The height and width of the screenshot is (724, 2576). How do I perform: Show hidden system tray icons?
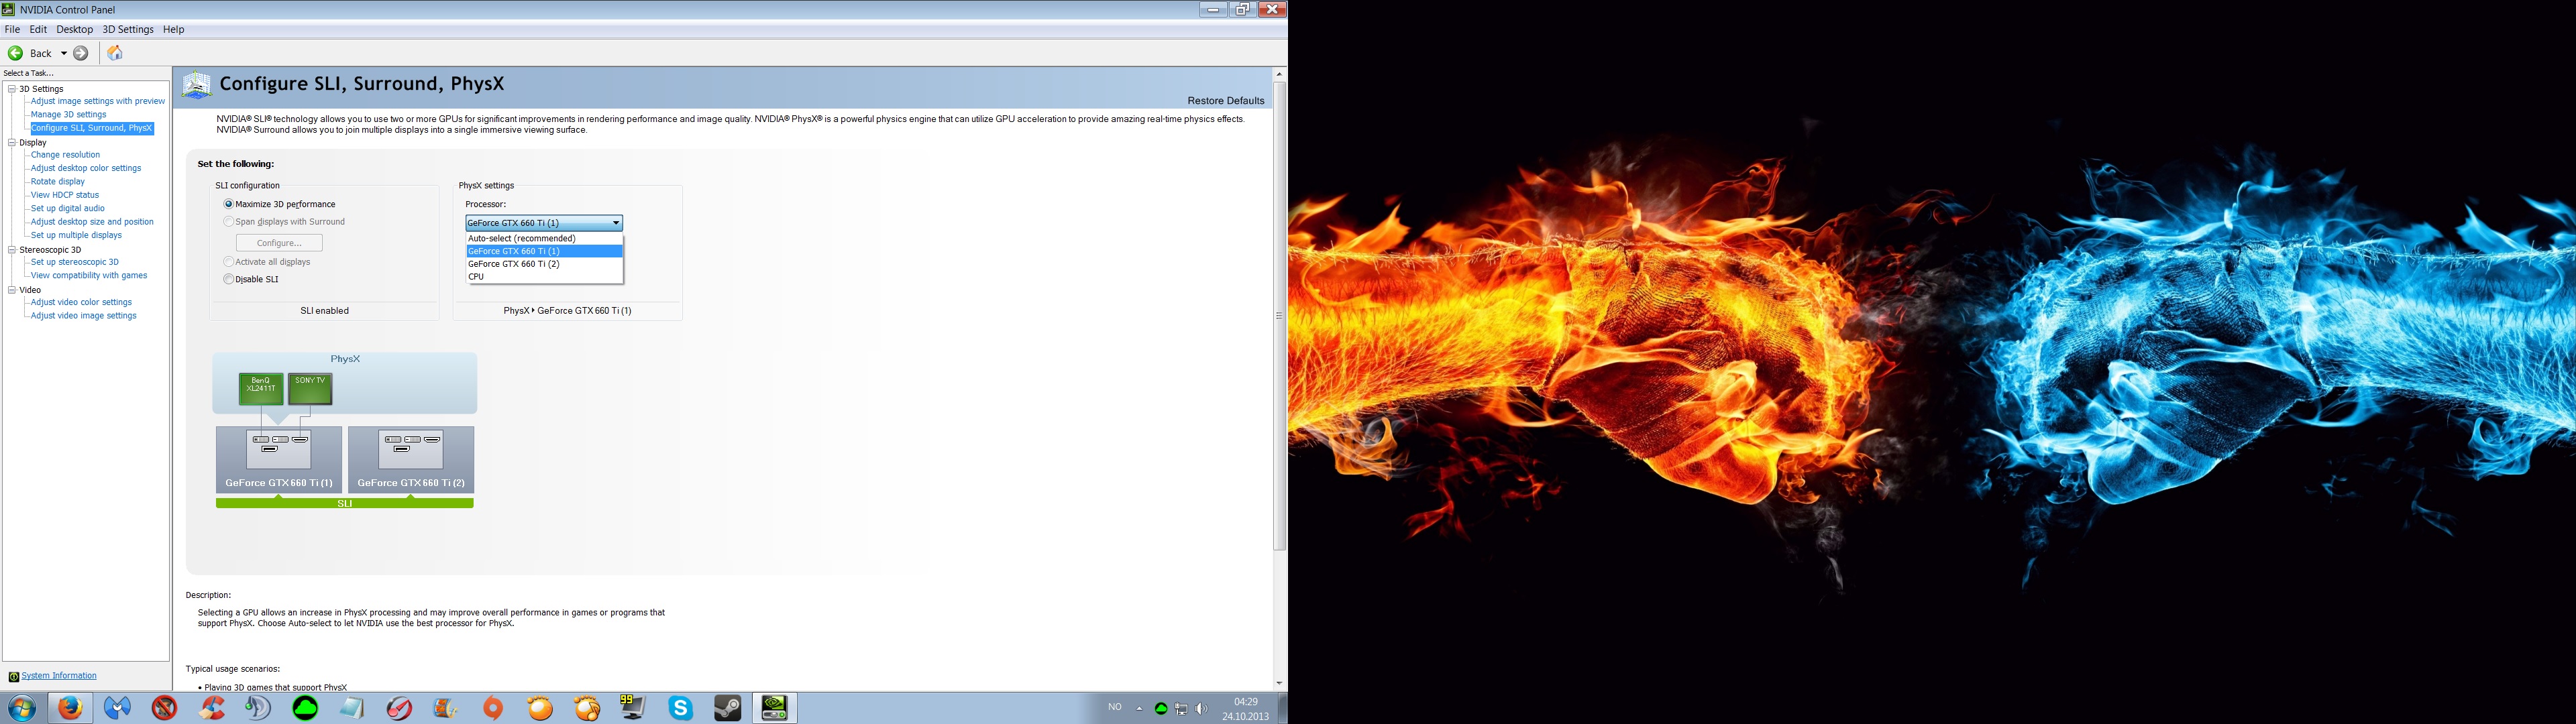tap(1139, 708)
